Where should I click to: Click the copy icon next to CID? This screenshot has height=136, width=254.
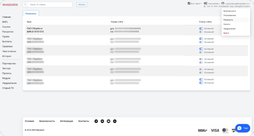point(205,6)
